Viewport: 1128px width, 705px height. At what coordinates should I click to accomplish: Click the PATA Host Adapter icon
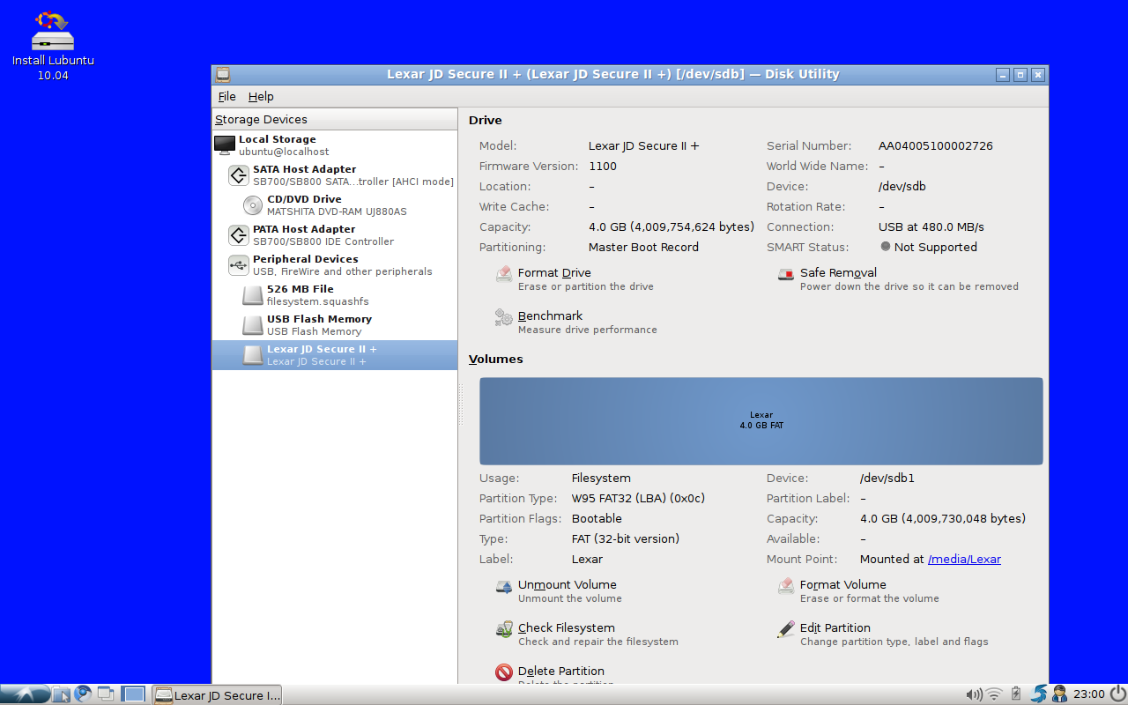(238, 235)
